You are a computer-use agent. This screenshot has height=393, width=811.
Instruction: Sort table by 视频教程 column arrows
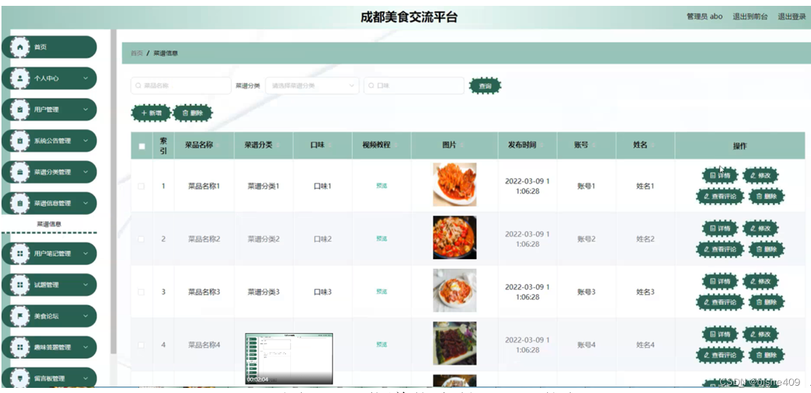[395, 146]
